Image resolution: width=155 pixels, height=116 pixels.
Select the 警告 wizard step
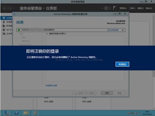[24, 37]
